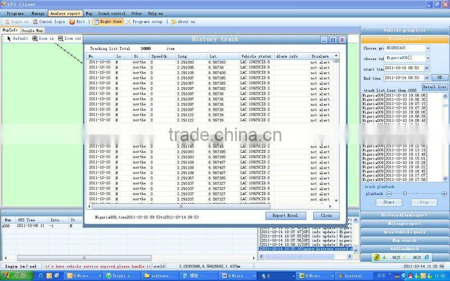This screenshot has width=450, height=281.
Task: Select highlighted query history record log line
Action: point(305,249)
